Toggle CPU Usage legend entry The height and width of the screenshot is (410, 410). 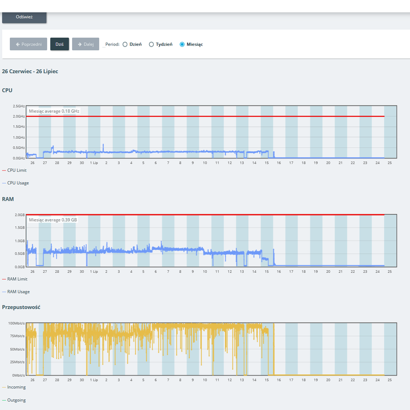pyautogui.click(x=17, y=183)
